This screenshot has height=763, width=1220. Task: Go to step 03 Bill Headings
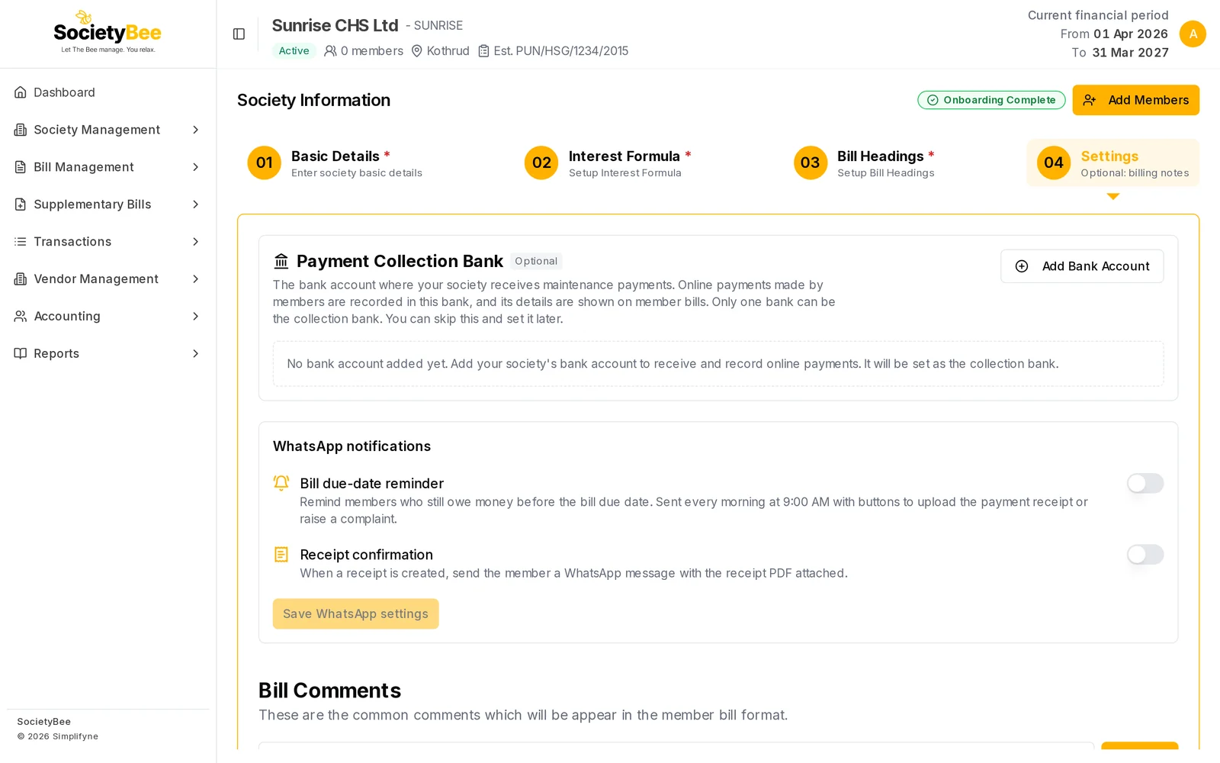[x=864, y=163]
